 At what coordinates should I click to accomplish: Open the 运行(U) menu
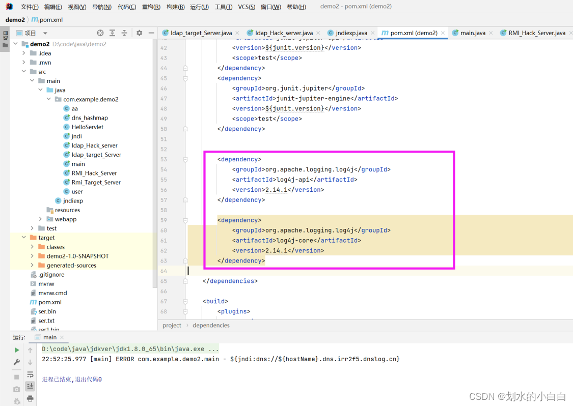pos(199,7)
